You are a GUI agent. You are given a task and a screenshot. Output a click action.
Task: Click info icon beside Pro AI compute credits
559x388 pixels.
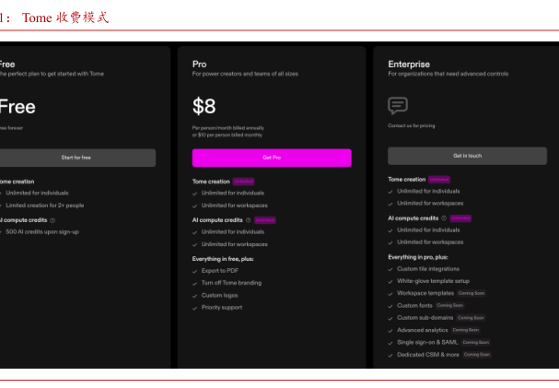click(248, 220)
